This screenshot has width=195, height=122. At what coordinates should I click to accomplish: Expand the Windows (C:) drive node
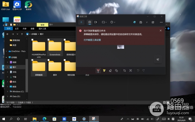pos(7,91)
